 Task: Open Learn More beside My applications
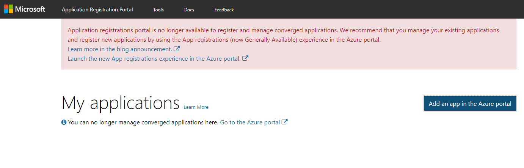pos(196,107)
